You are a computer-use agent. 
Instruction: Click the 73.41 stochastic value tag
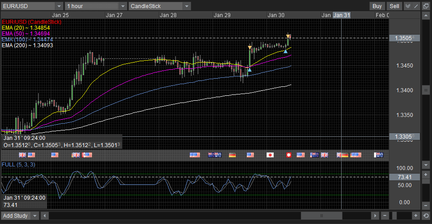click(405, 177)
